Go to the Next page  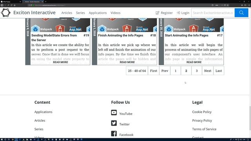pos(207,70)
